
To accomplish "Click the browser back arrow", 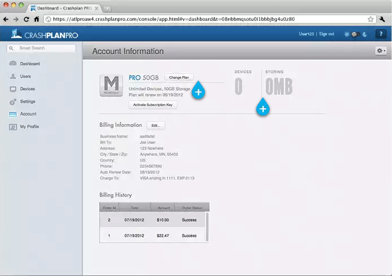I will 6,19.
